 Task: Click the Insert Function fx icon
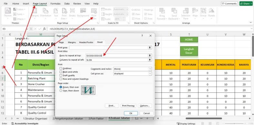pos(44,29)
